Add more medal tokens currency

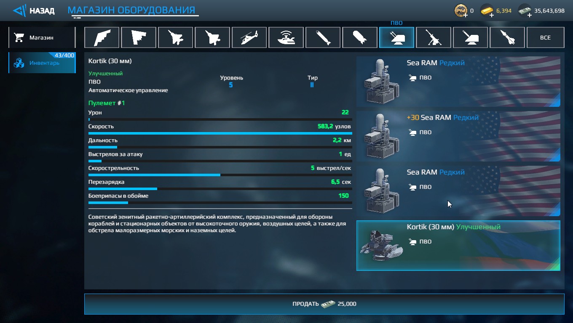[x=465, y=15]
